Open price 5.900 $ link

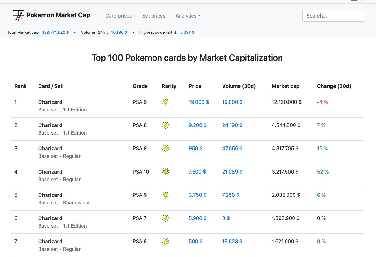coord(198,218)
